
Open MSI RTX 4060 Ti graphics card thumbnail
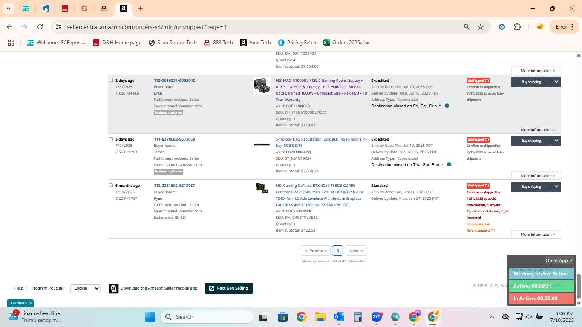[262, 188]
